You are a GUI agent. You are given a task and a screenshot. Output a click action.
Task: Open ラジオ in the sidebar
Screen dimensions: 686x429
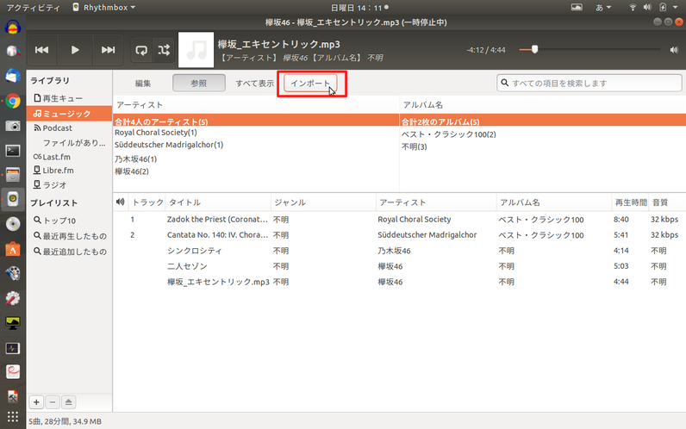[69, 185]
